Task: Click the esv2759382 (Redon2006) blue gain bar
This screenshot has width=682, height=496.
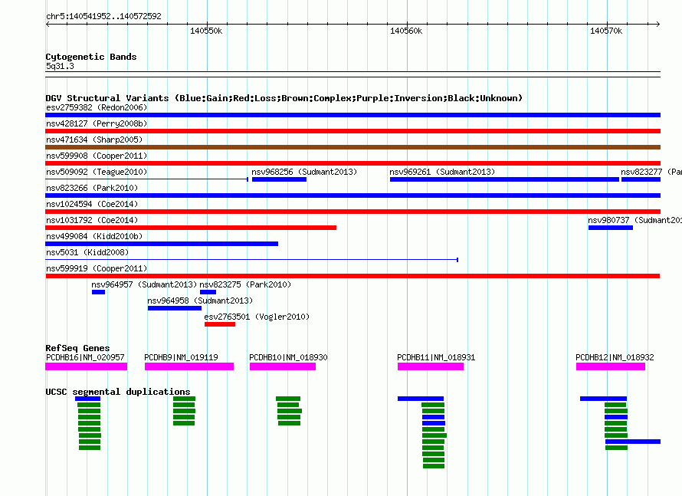Action: click(x=352, y=115)
